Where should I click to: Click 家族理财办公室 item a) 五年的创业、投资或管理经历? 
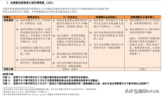pyautogui.click(x=143, y=22)
